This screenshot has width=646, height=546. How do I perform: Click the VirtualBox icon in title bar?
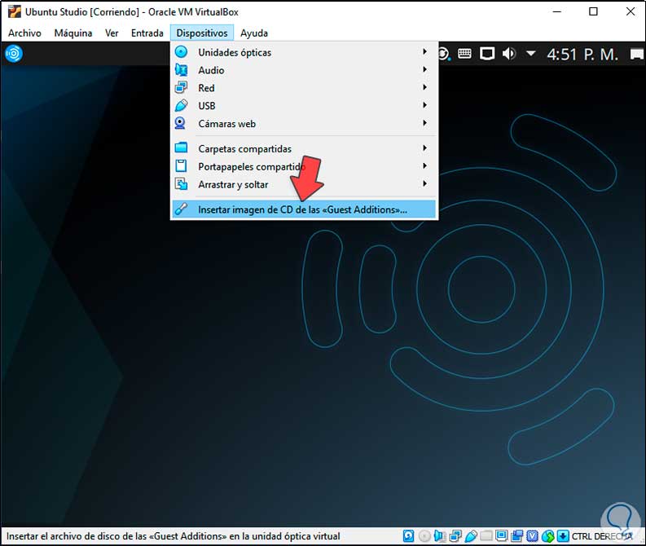coord(15,11)
